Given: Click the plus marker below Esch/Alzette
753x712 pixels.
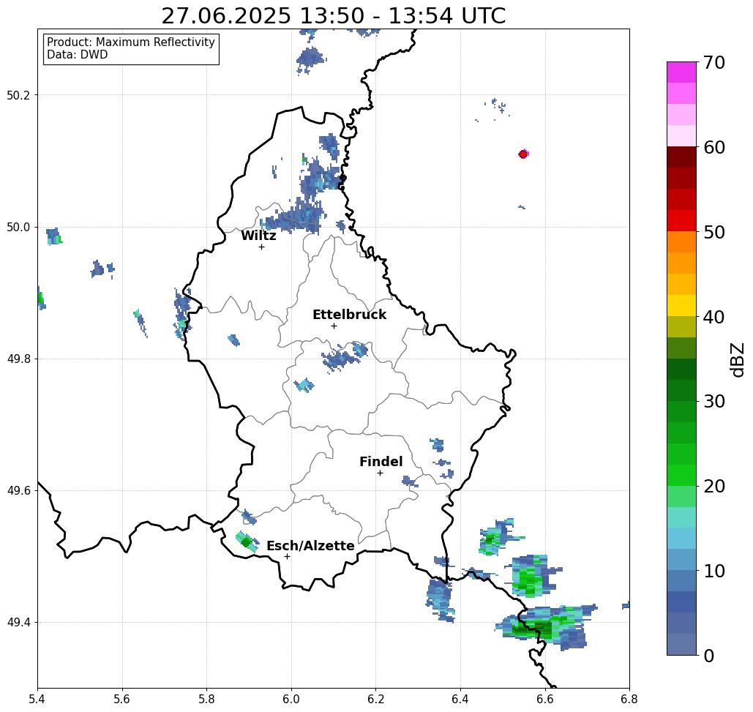Looking at the screenshot, I should 287,556.
